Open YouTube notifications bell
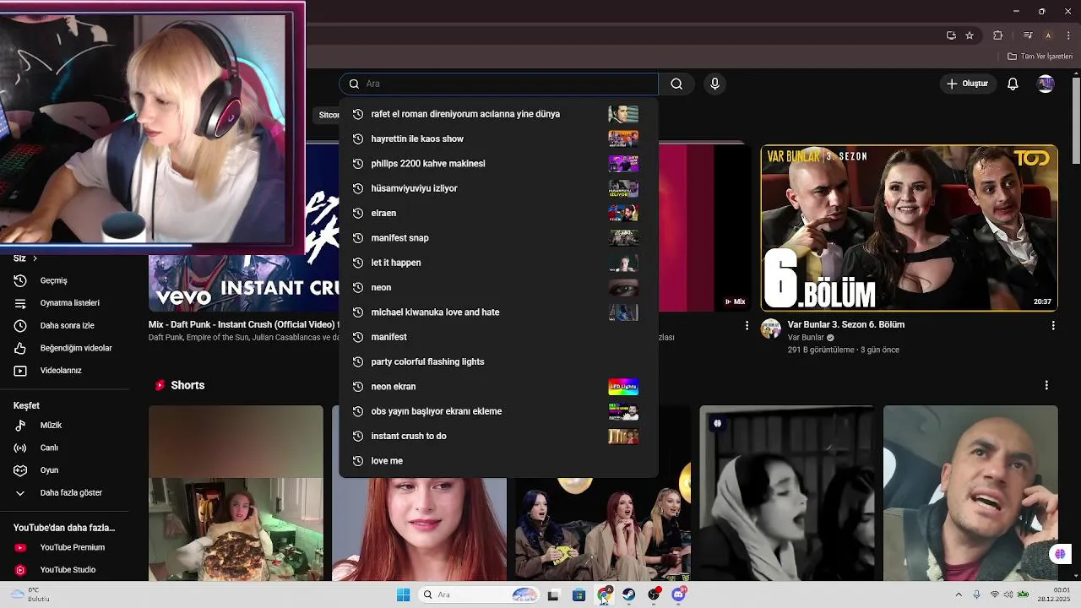The image size is (1081, 608). coord(1013,84)
